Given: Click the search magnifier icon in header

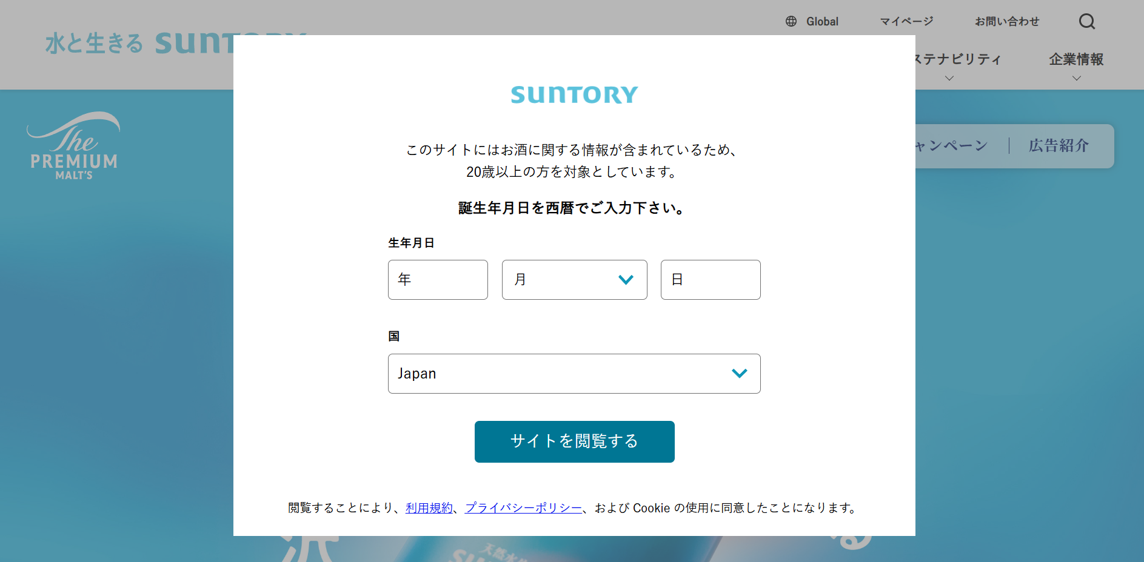Looking at the screenshot, I should pos(1087,22).
